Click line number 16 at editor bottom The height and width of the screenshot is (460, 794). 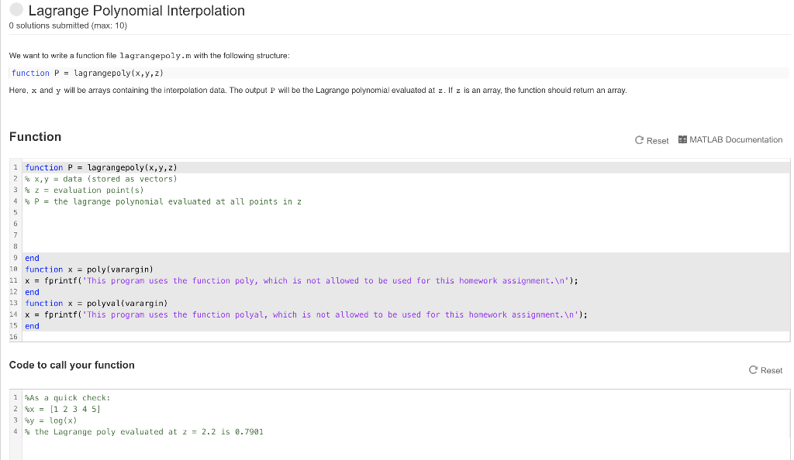click(14, 337)
